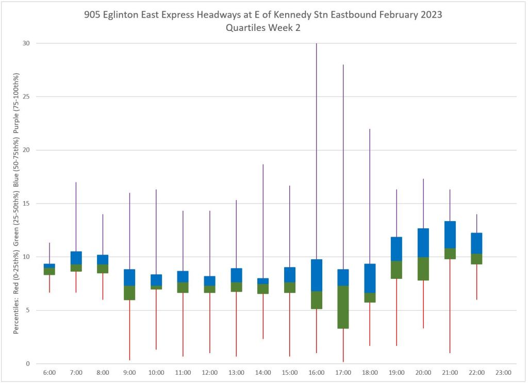Click the purple upper whisker at 14:00
Image resolution: width=528 pixels, height=383 pixels.
point(263,222)
